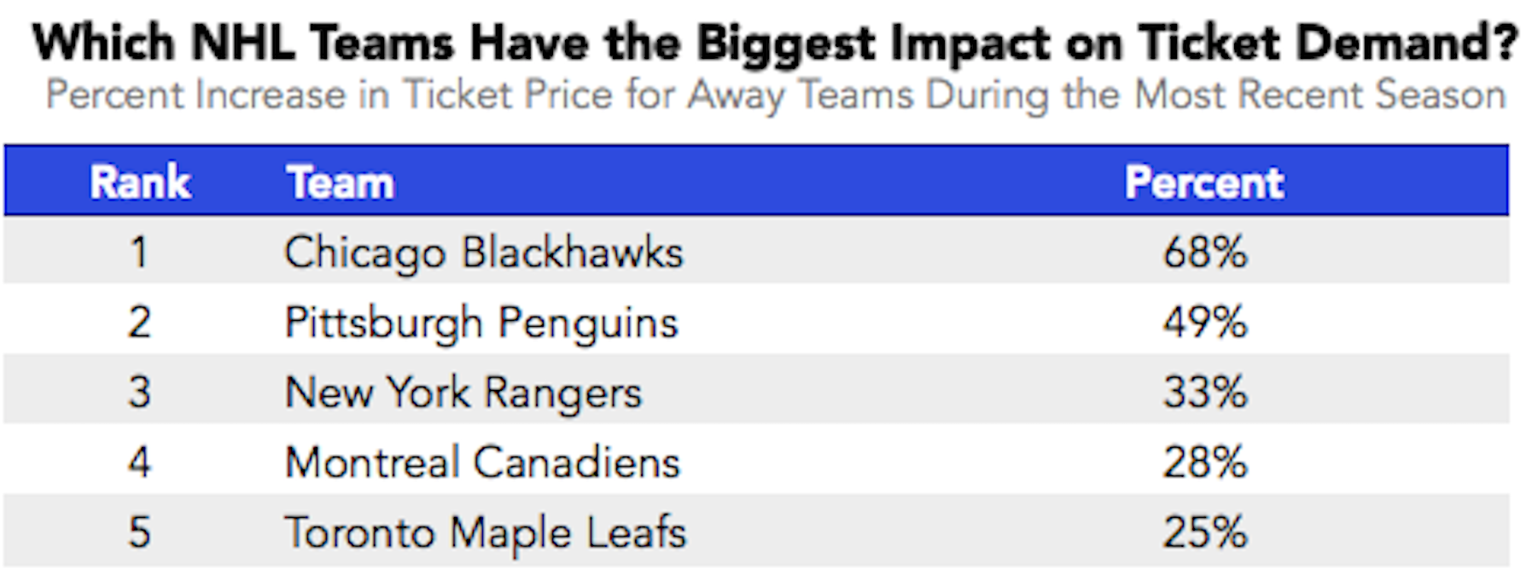Click the bold chart title about ticket demand
This screenshot has height=587, width=1526.
click(775, 43)
